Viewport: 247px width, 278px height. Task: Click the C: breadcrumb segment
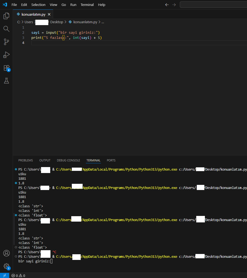[19, 22]
